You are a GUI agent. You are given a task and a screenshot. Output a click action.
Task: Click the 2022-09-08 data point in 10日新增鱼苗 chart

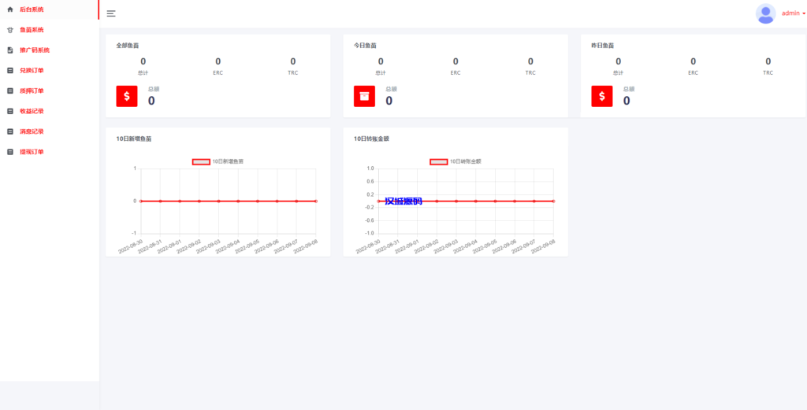pos(315,201)
